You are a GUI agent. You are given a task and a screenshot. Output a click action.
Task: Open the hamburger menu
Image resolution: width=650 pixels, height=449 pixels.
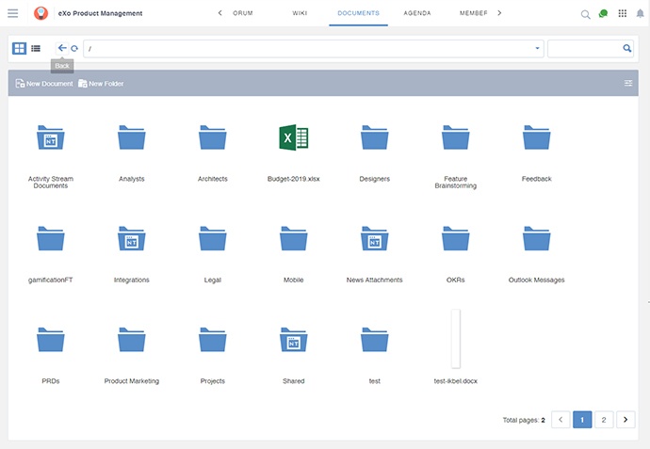click(13, 13)
